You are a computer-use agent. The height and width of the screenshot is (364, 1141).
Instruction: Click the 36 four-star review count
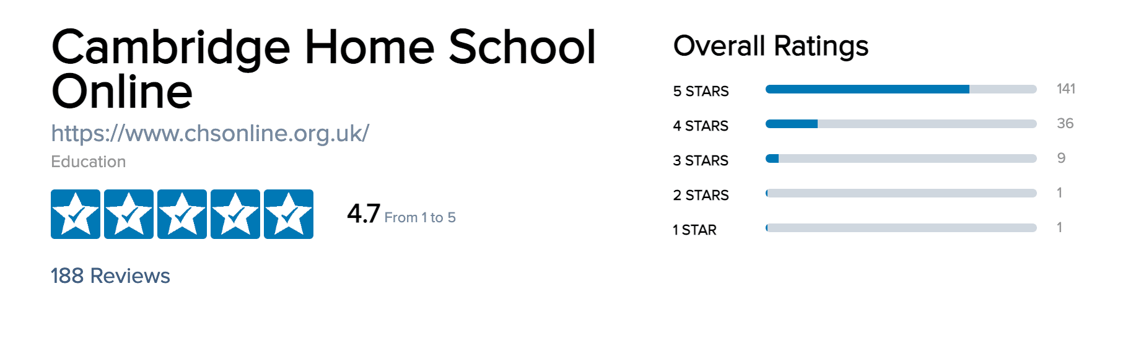pos(1065,123)
